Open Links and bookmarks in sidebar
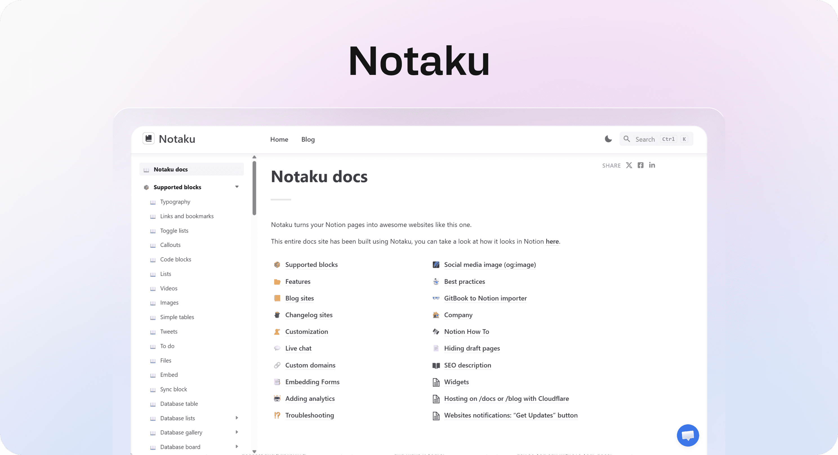Image resolution: width=838 pixels, height=455 pixels. 187,216
